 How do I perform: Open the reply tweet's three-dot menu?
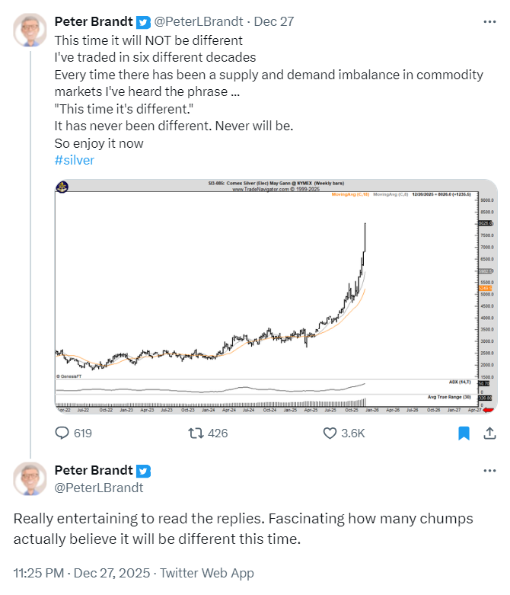(x=489, y=470)
